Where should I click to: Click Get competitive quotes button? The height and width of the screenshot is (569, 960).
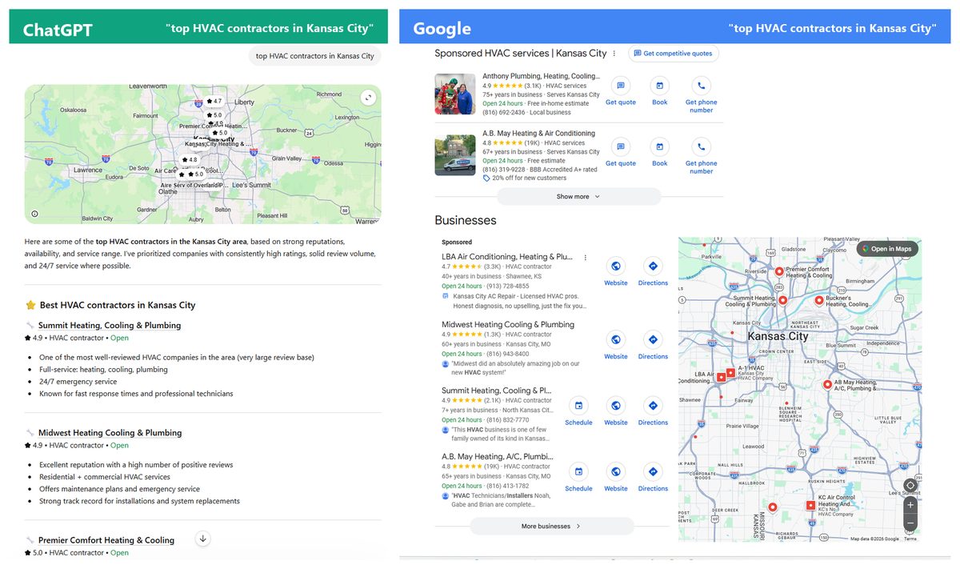coord(673,54)
